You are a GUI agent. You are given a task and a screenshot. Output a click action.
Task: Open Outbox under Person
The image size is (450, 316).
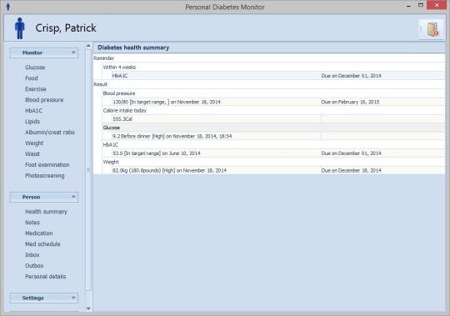[x=34, y=266]
